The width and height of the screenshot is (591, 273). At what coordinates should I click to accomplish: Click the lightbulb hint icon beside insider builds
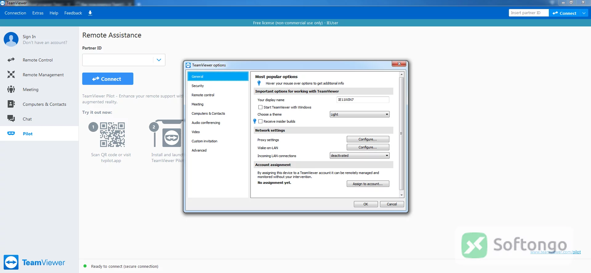tap(255, 121)
